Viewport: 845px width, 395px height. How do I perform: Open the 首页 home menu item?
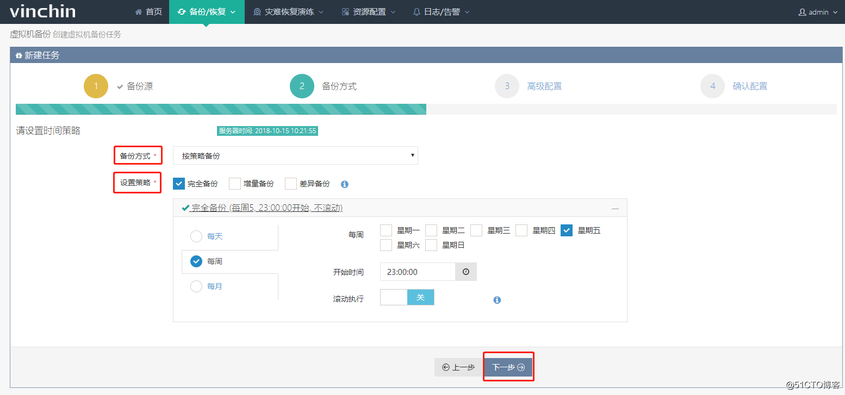[x=148, y=11]
